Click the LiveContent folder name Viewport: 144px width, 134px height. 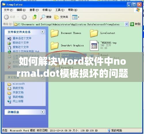pyautogui.click(x=108, y=33)
